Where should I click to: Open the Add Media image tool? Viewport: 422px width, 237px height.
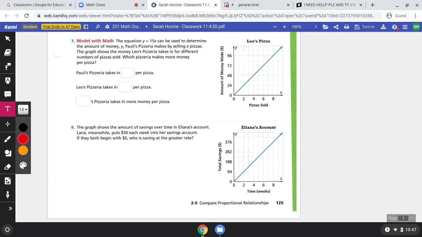pos(8,181)
